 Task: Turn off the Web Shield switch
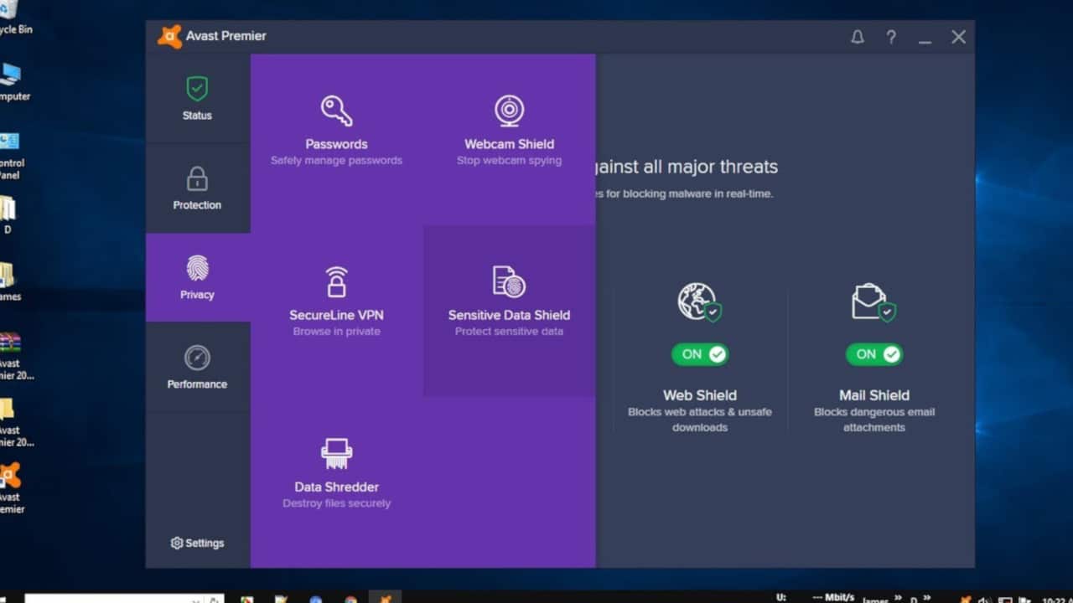point(700,354)
